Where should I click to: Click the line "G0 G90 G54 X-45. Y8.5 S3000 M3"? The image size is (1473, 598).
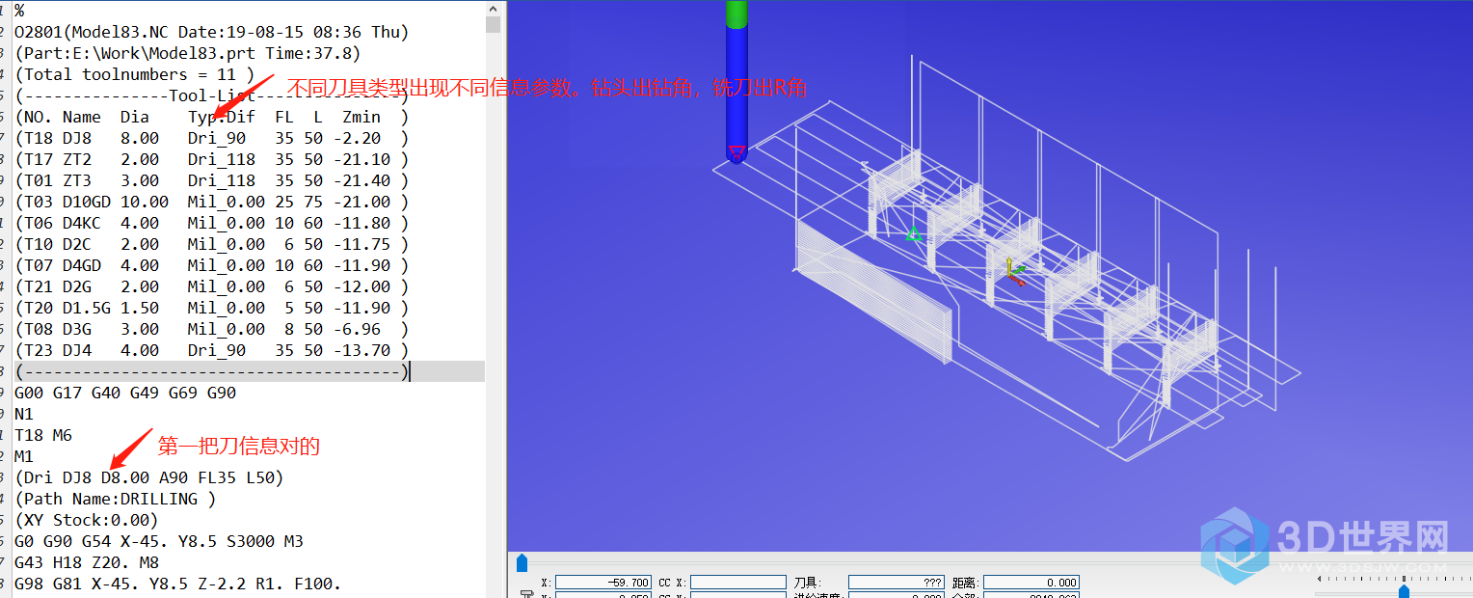(x=159, y=541)
